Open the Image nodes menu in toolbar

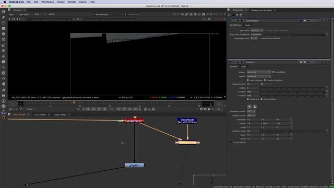(4, 11)
